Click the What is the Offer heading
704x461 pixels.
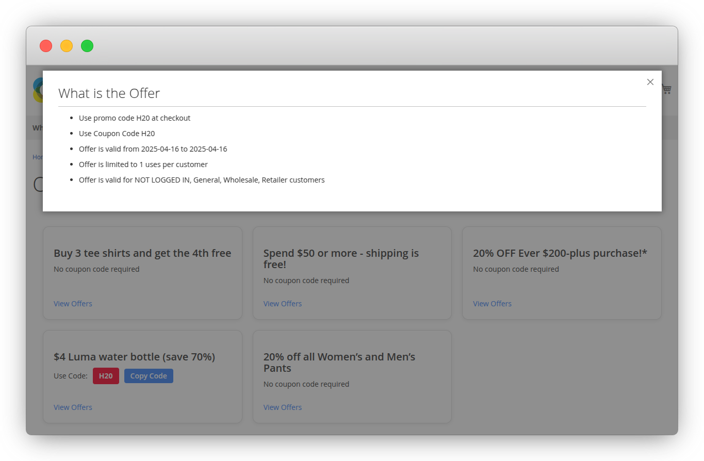pos(109,93)
